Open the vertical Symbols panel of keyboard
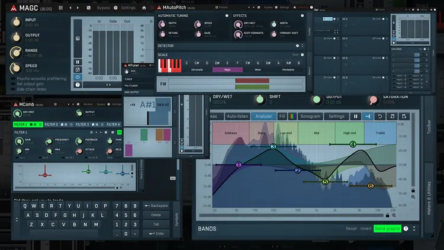444x250 pixels. (x=176, y=219)
